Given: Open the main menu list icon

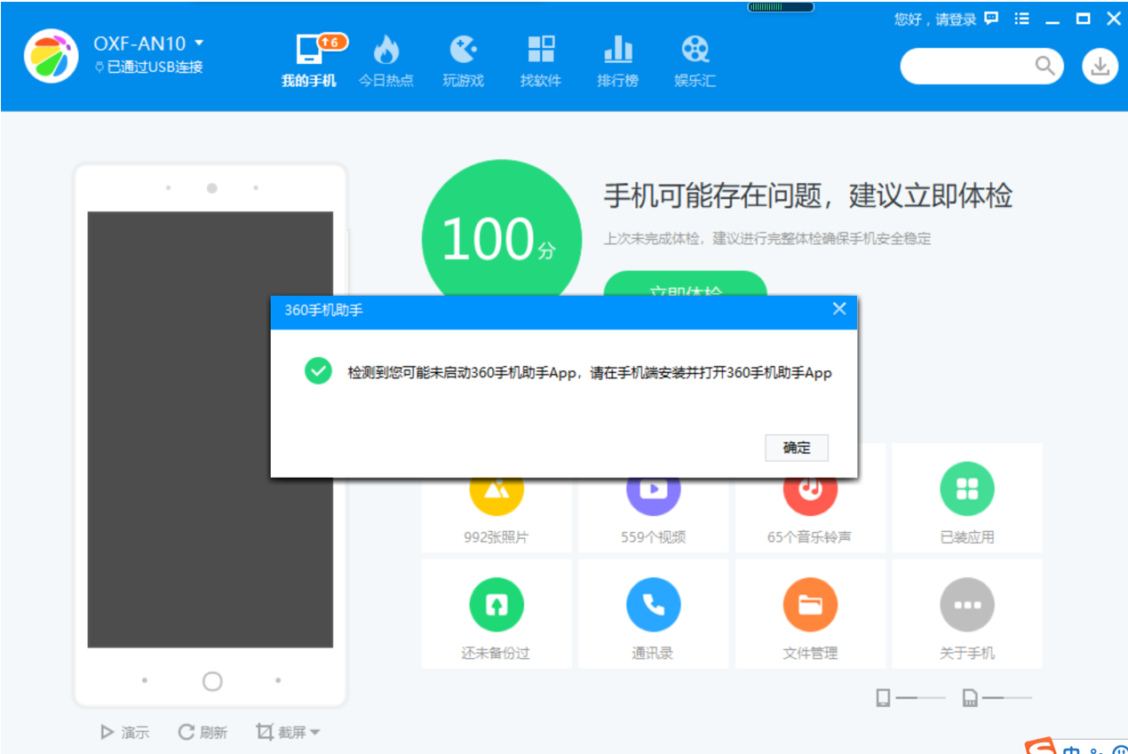Looking at the screenshot, I should pos(1022,18).
